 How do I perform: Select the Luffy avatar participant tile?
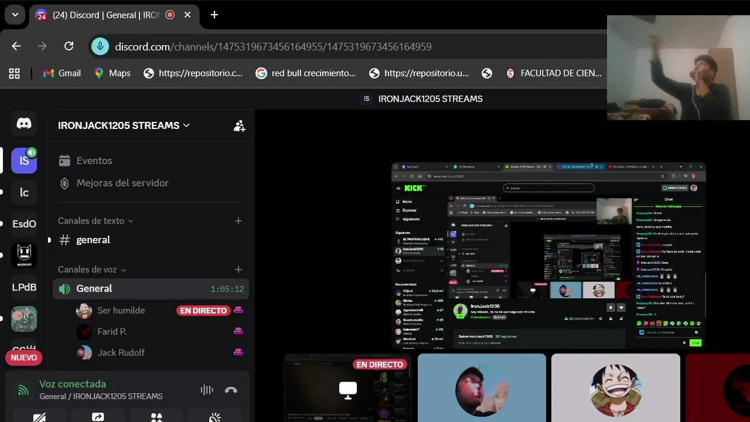[x=616, y=388]
